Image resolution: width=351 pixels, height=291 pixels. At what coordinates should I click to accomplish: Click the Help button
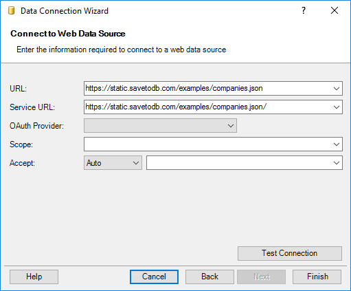[34, 277]
